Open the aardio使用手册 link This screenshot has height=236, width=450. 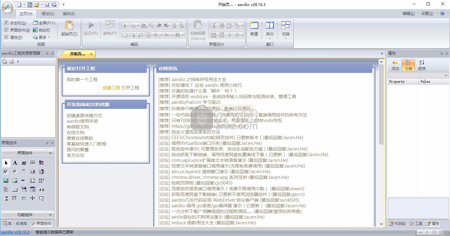(x=82, y=121)
